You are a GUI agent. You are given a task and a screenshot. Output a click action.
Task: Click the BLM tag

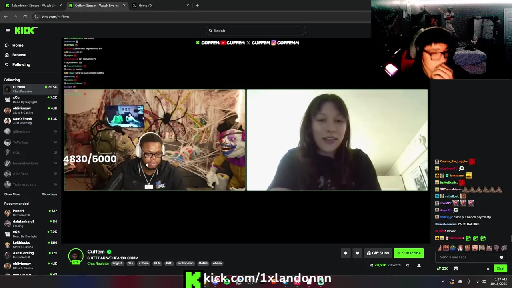coord(157,264)
